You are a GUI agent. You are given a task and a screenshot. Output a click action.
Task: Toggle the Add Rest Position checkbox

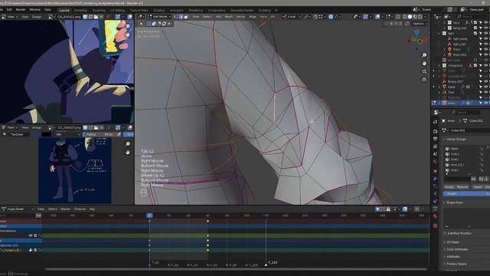point(445,233)
